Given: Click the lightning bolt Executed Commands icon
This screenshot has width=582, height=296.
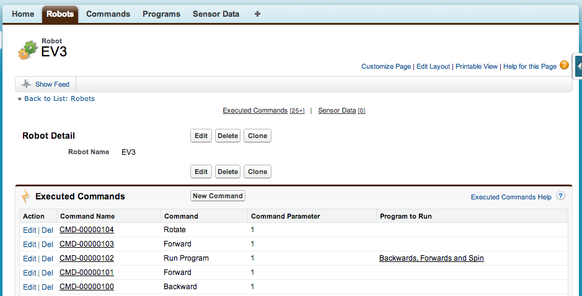Looking at the screenshot, I should click(x=26, y=196).
